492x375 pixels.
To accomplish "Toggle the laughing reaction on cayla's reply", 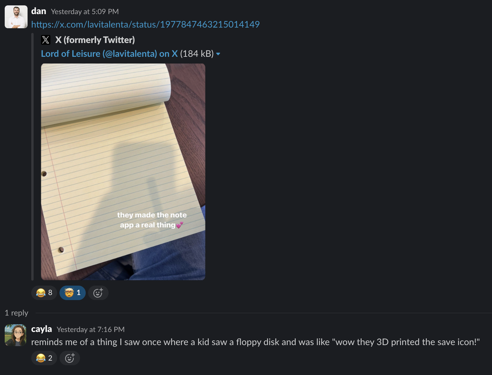I will (x=44, y=358).
